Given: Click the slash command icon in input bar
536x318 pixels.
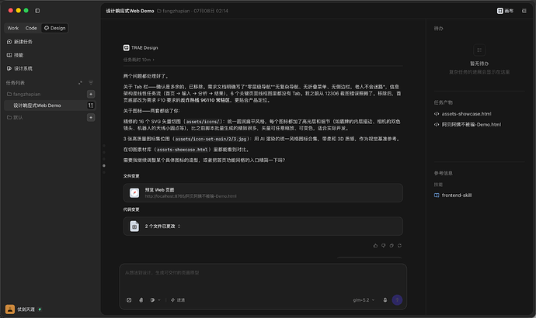Looking at the screenshot, I should point(129,300).
